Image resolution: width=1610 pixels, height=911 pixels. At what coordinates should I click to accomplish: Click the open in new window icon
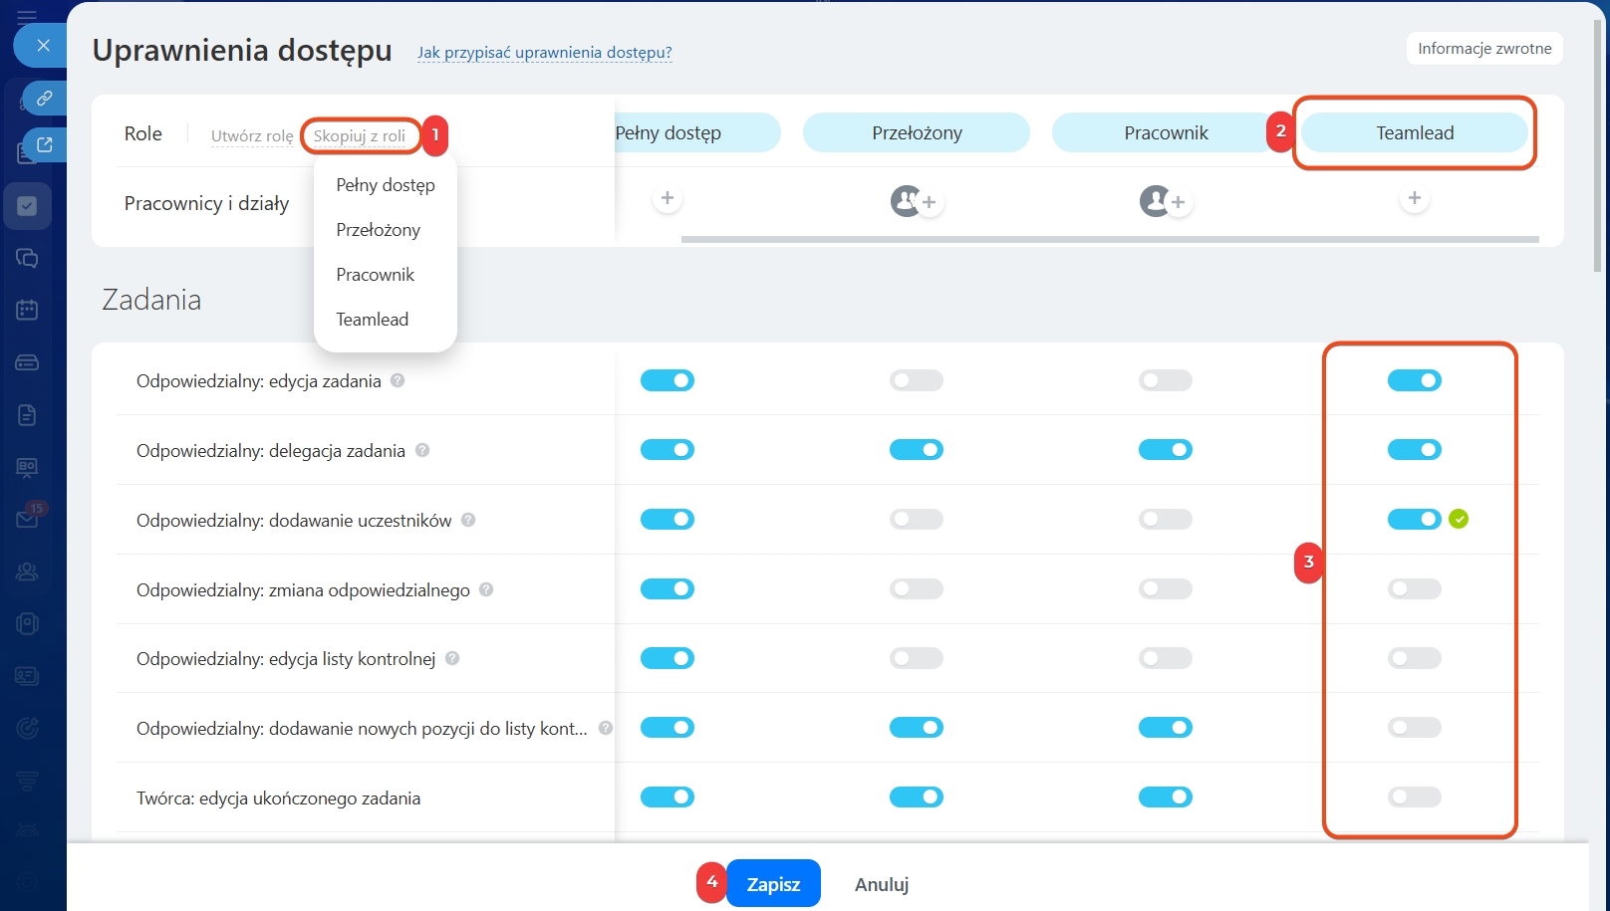[x=45, y=145]
